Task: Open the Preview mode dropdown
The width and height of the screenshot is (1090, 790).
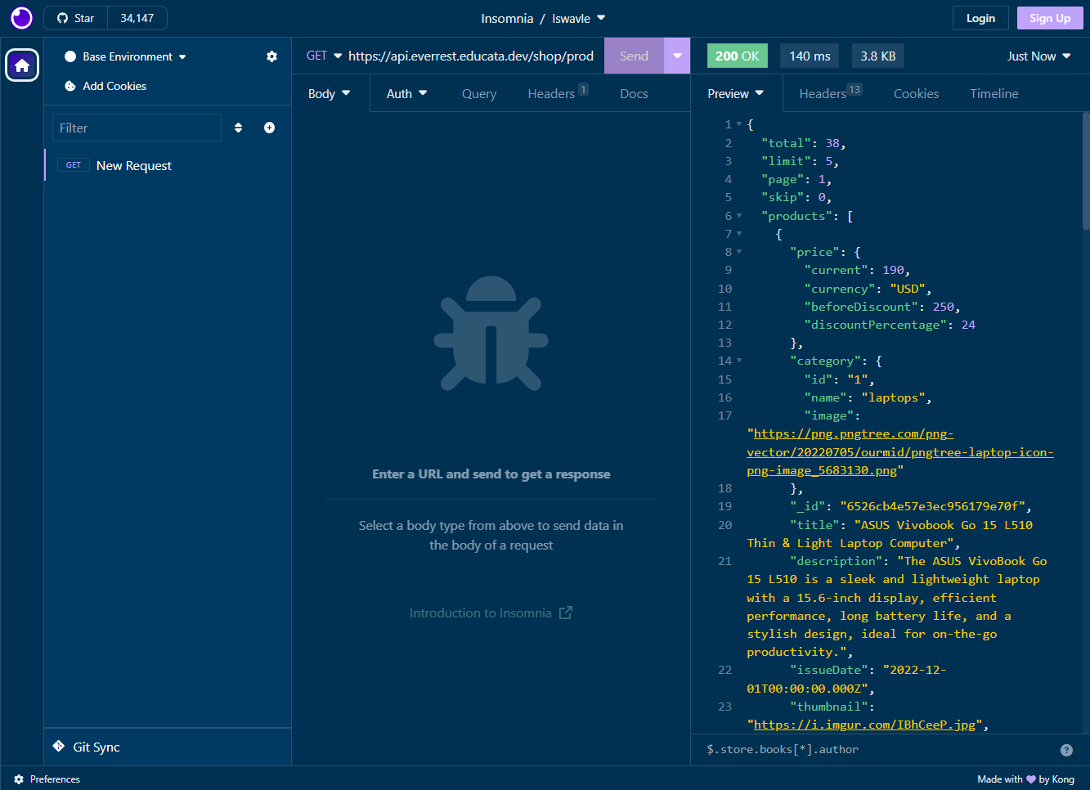Action: [736, 93]
